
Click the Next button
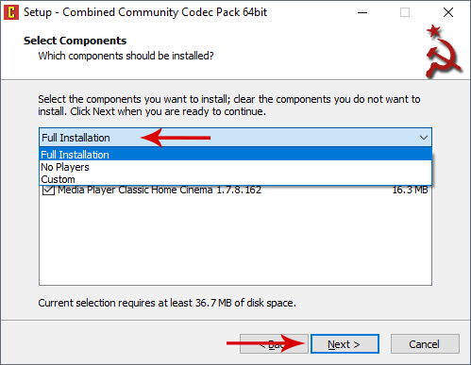345,344
